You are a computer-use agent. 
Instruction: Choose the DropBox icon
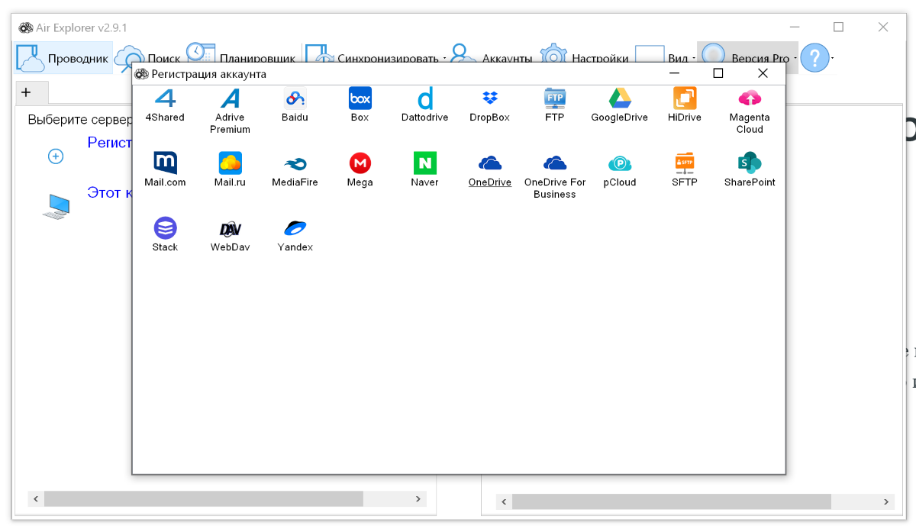coord(489,98)
